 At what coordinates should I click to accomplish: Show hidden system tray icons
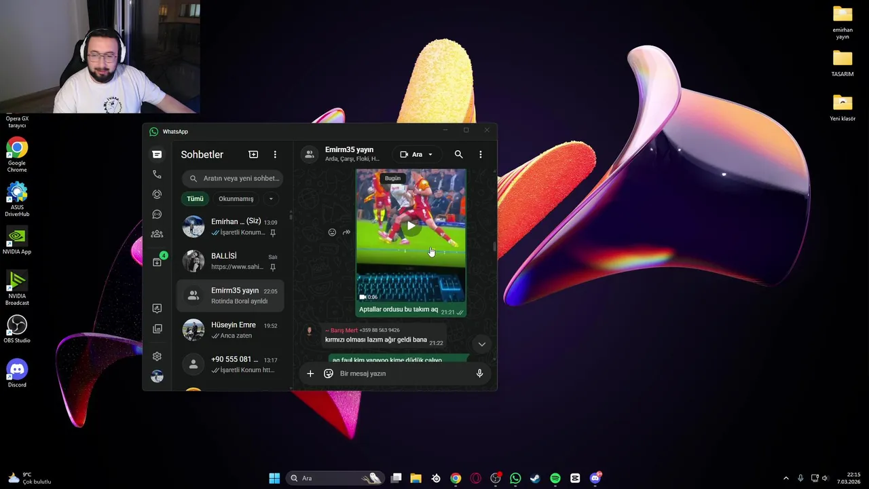point(786,478)
